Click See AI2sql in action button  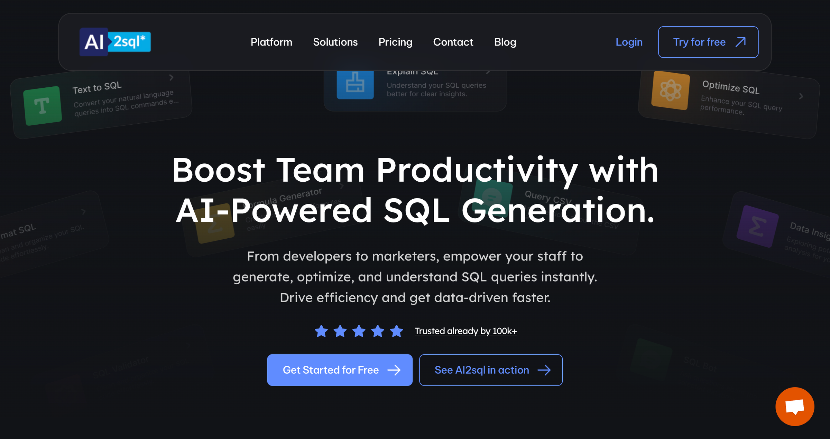tap(490, 370)
